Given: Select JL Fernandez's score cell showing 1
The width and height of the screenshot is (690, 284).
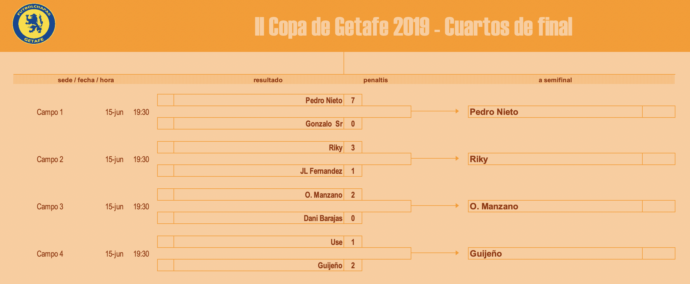Looking at the screenshot, I should point(353,171).
